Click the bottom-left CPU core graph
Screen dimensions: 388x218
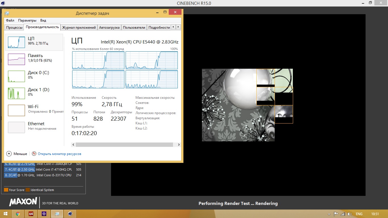point(98,79)
